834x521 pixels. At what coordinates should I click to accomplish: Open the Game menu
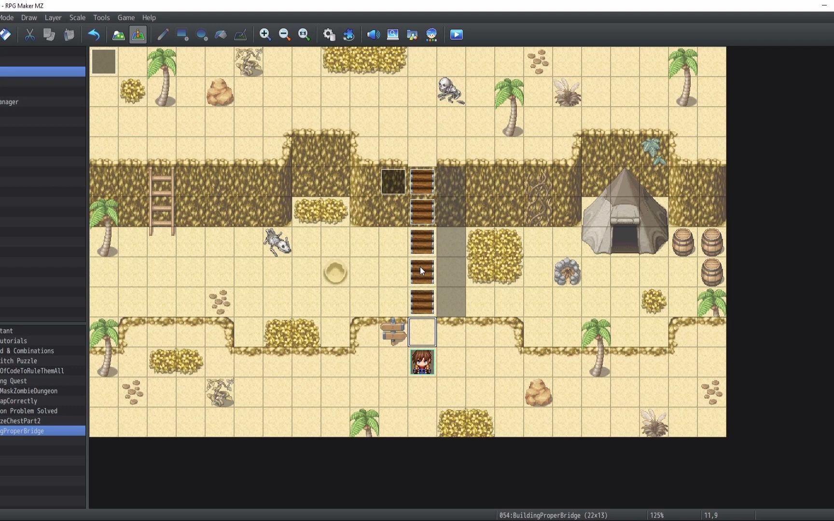(x=126, y=17)
